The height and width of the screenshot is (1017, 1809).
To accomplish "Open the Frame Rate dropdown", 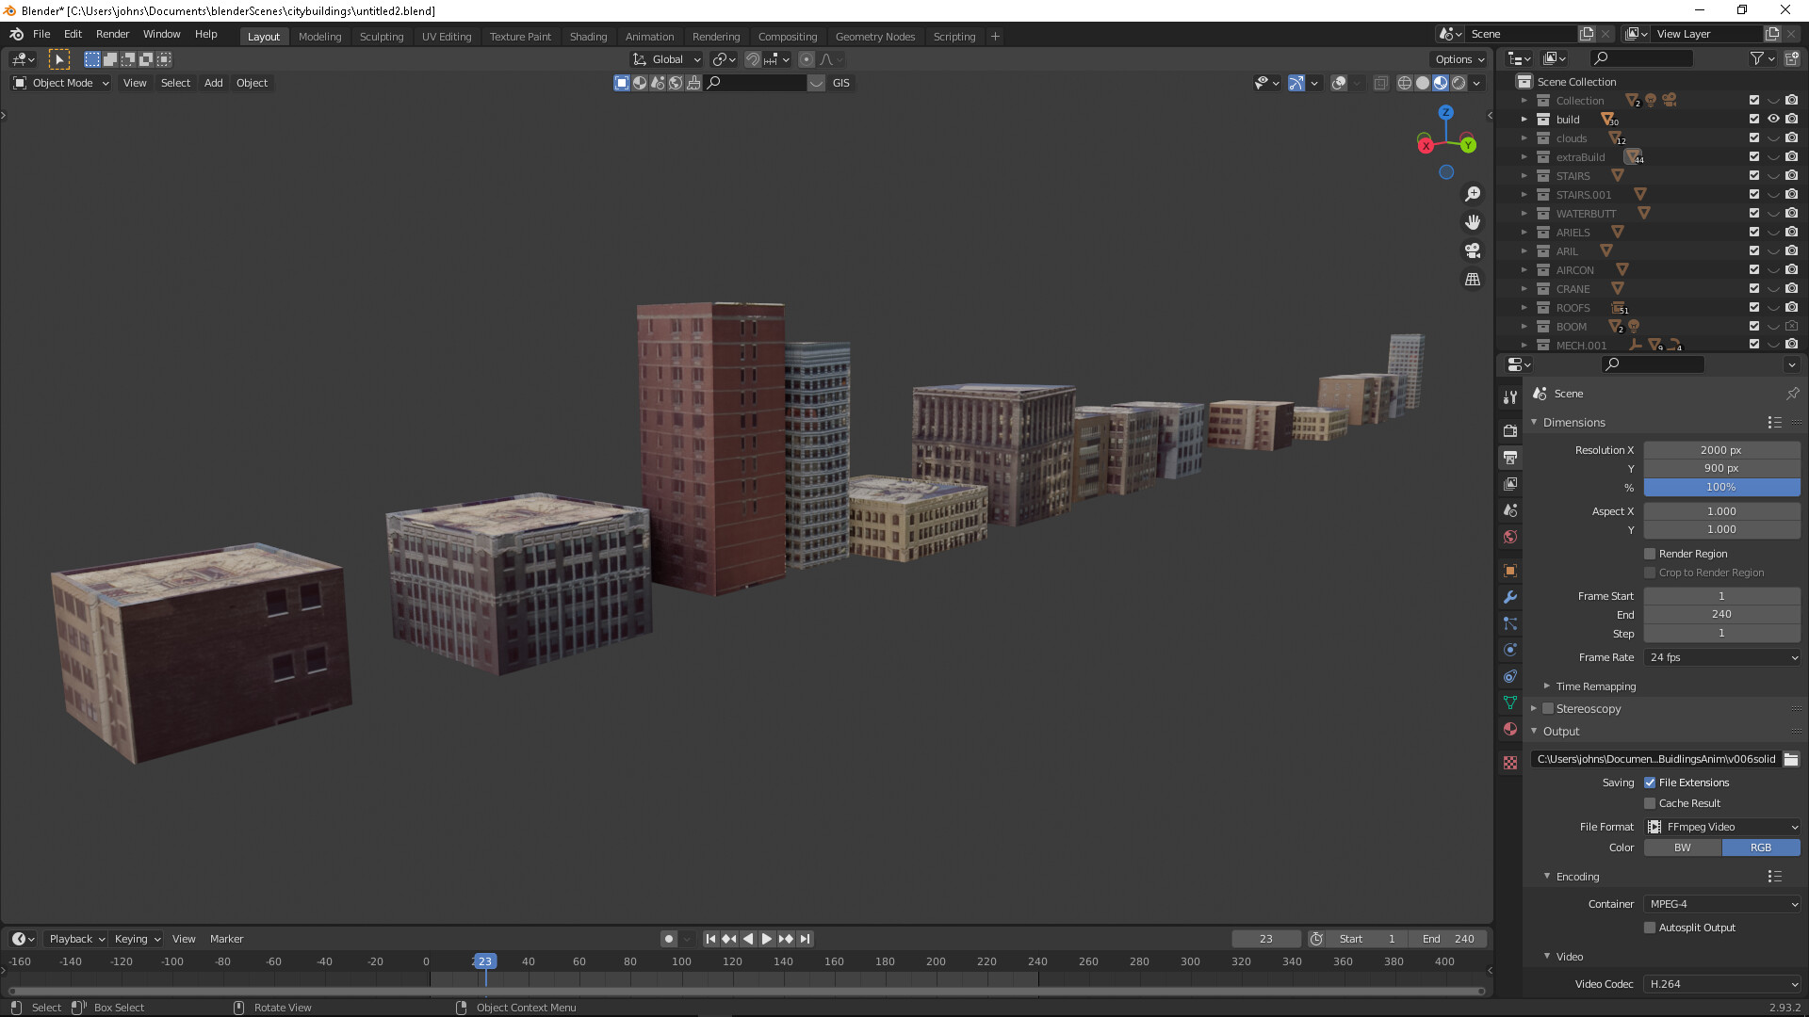I will 1721,657.
